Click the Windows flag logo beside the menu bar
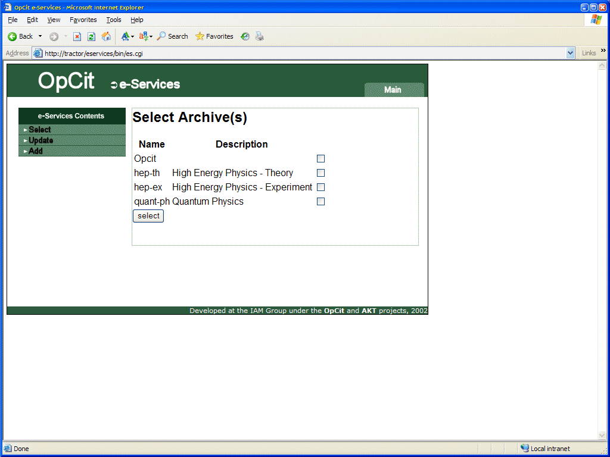Image resolution: width=610 pixels, height=457 pixels. [596, 20]
